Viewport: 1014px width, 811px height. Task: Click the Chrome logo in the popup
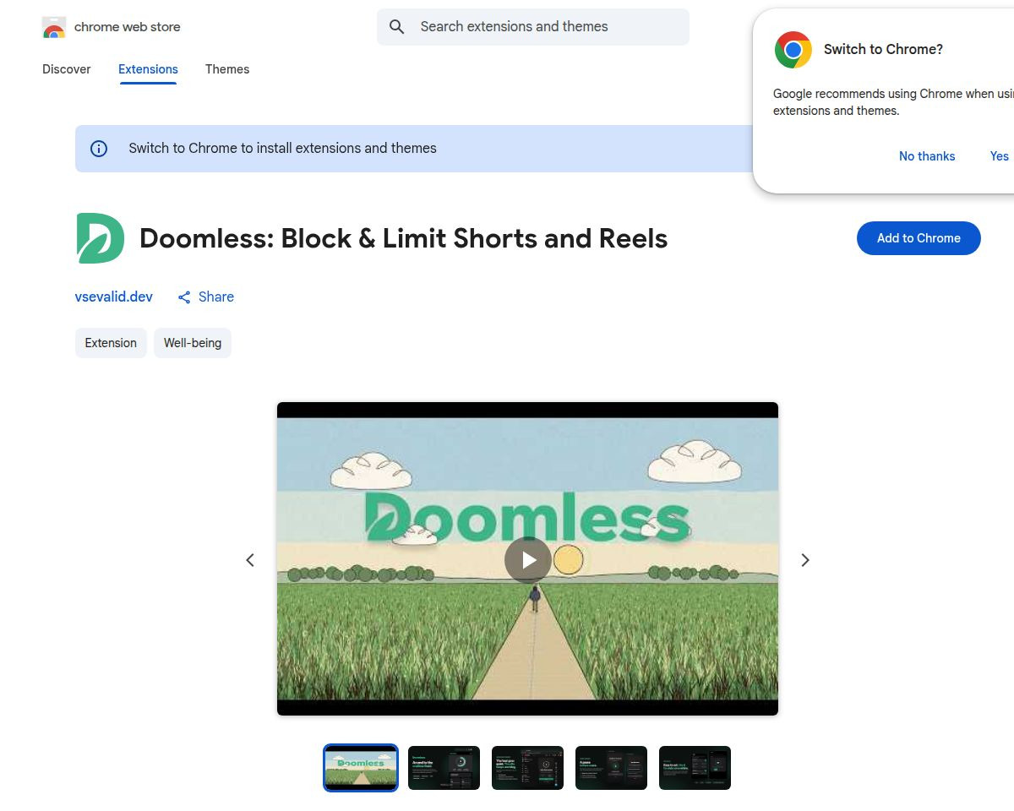click(x=793, y=50)
